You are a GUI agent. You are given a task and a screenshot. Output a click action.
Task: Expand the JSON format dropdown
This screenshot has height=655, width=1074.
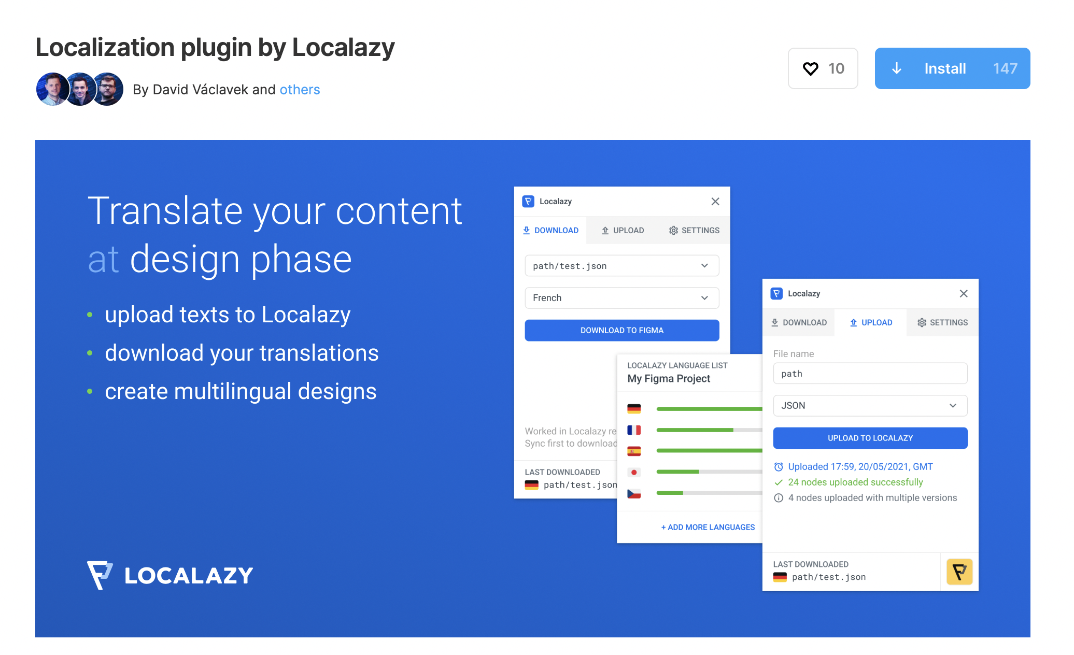(x=870, y=406)
